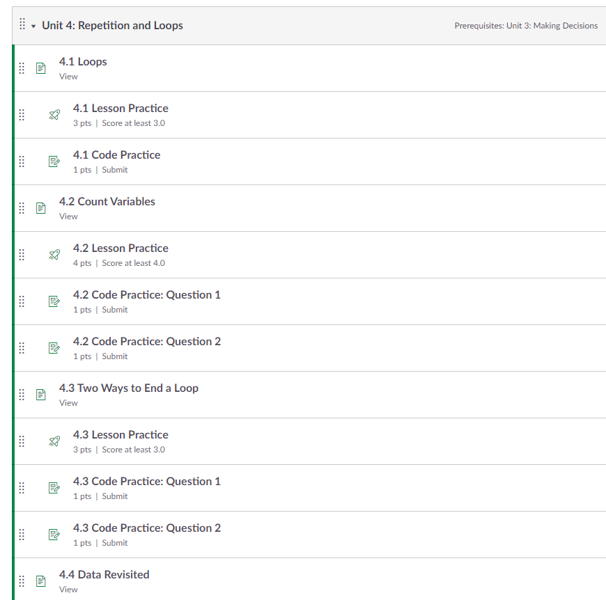Open 4.1 Lesson Practice quiz
The width and height of the screenshot is (606, 600).
pyautogui.click(x=121, y=109)
